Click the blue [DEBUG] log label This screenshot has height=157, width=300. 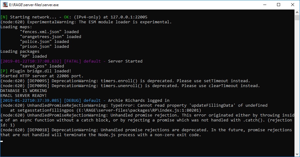73,101
